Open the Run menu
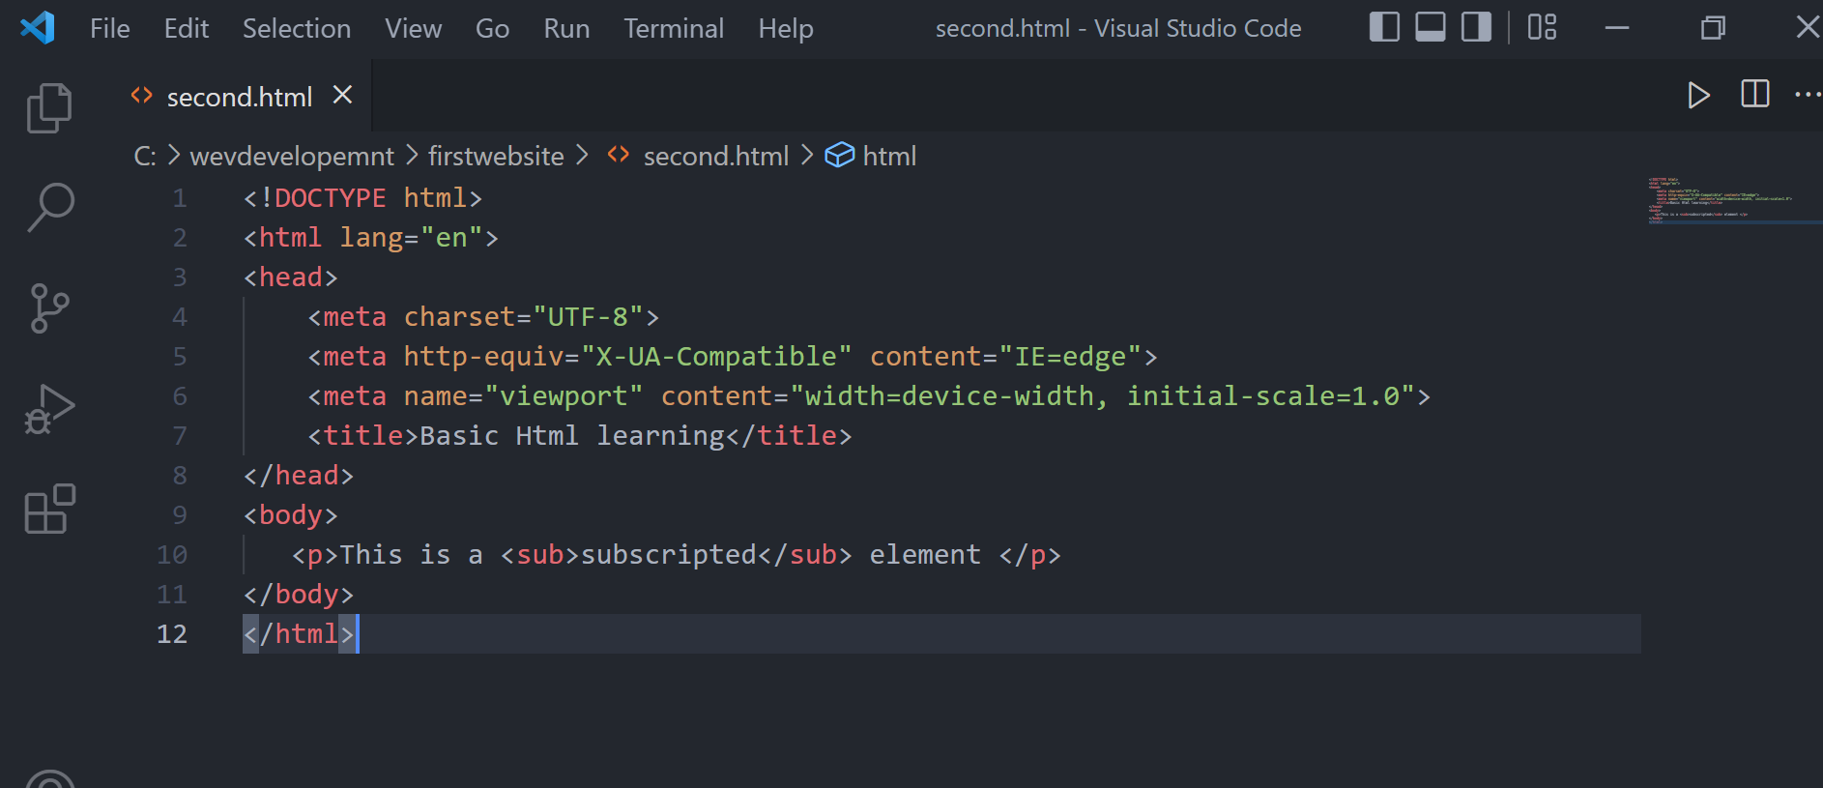The image size is (1823, 788). point(566,28)
